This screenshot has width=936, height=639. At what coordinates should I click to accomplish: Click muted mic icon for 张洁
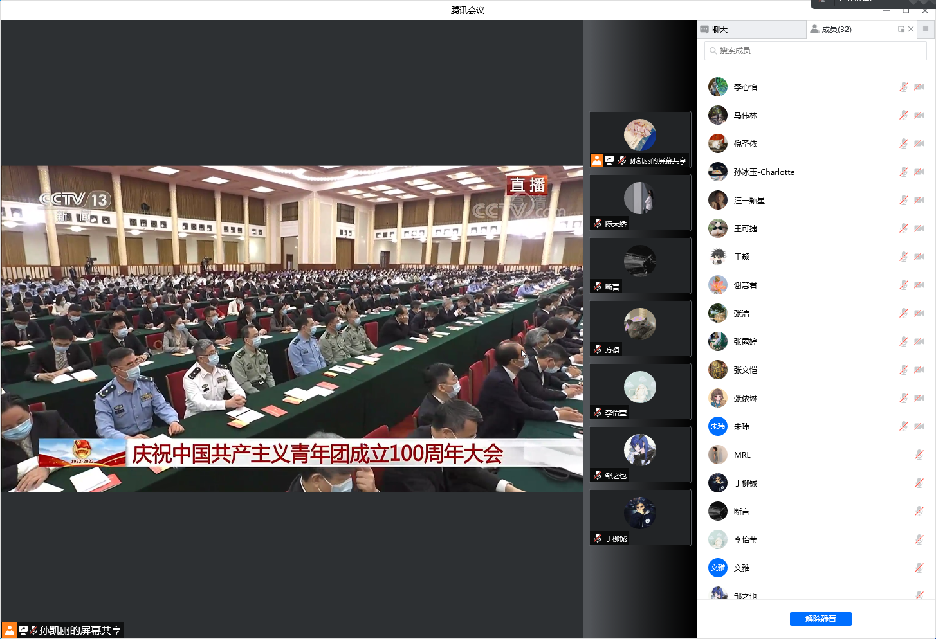click(x=904, y=313)
